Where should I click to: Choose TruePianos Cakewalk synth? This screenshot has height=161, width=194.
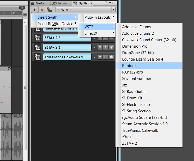tap(149, 130)
